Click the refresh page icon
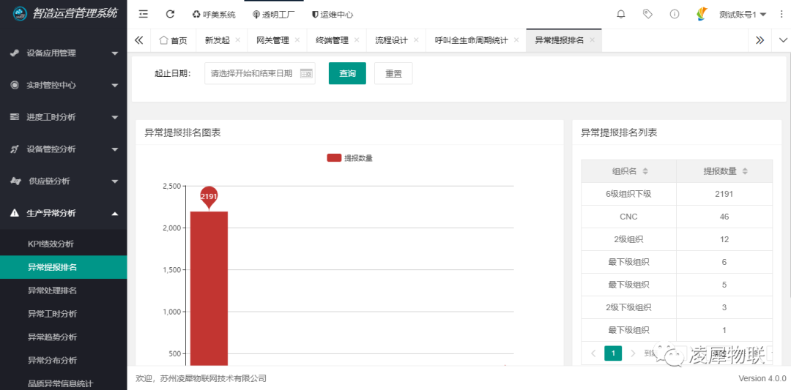 tap(170, 14)
